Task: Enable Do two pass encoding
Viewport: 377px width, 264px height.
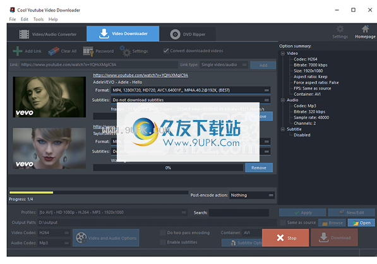Action: 163,233
